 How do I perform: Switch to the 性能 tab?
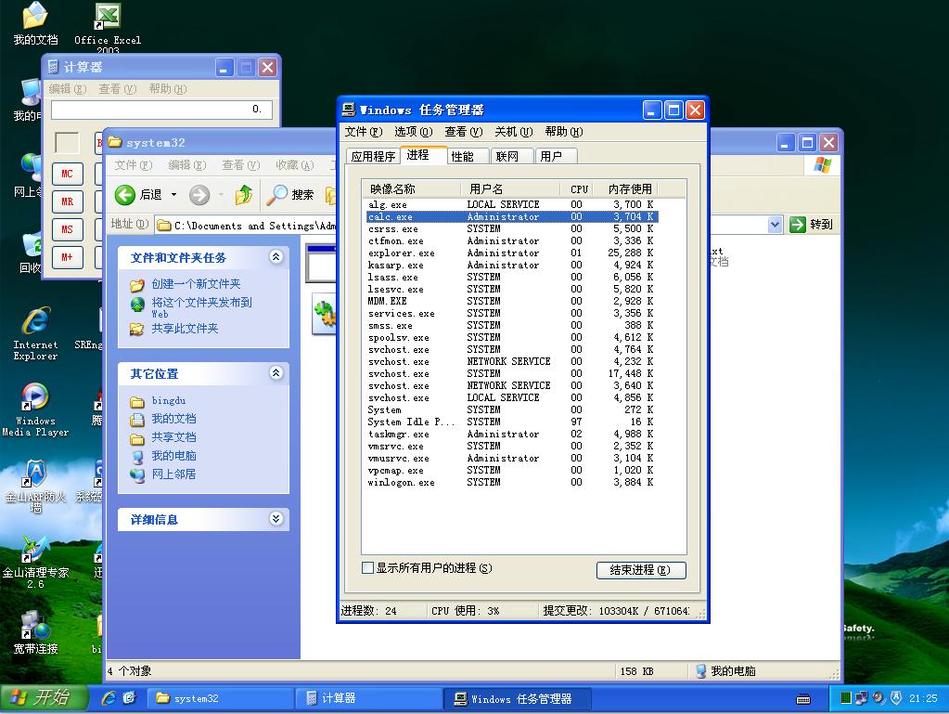pos(462,156)
